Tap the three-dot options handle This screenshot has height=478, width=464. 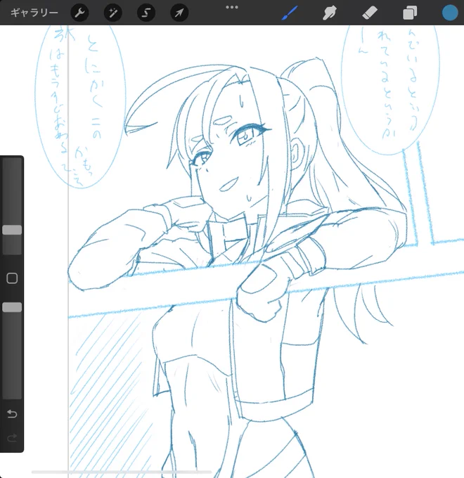[x=232, y=7]
